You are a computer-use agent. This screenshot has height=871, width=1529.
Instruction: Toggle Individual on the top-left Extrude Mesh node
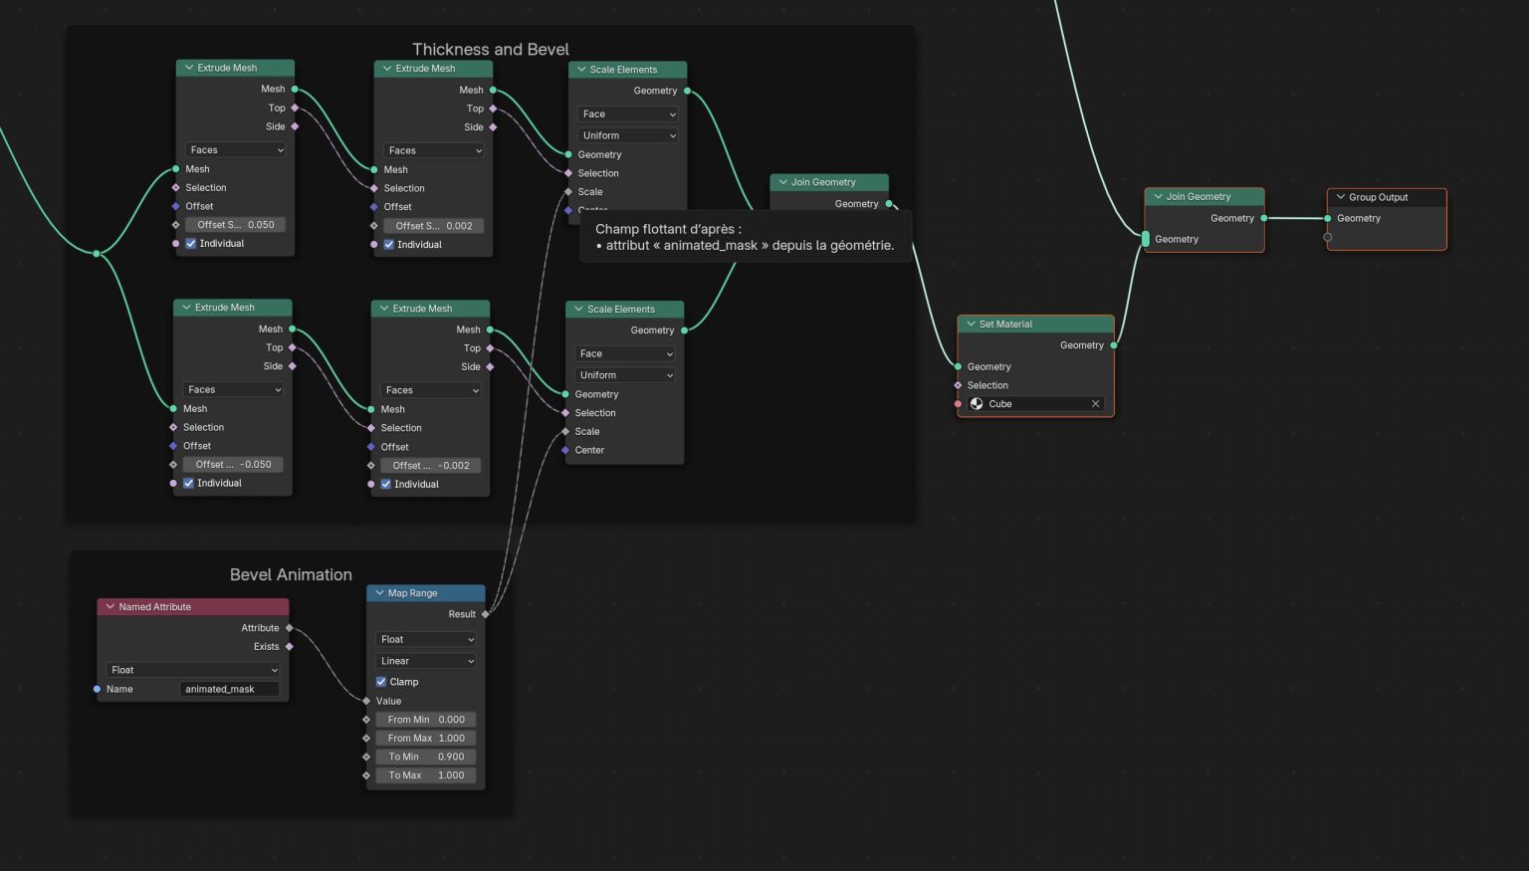pyautogui.click(x=191, y=244)
